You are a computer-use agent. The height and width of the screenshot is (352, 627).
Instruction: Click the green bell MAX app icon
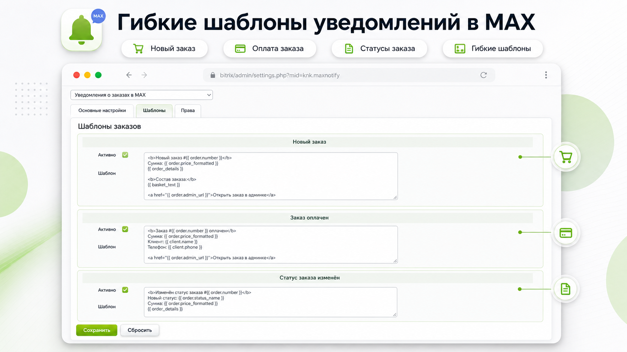[81, 30]
